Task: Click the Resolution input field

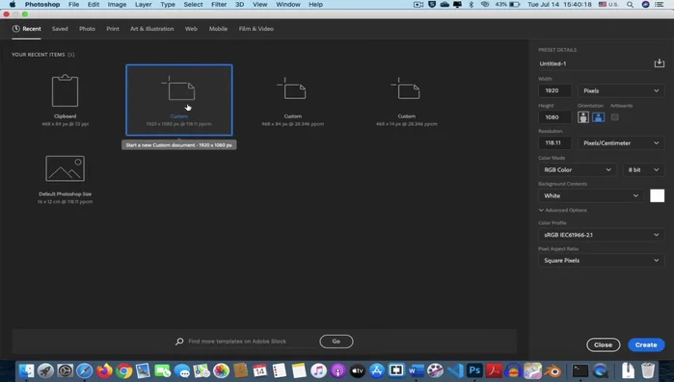Action: tap(555, 143)
